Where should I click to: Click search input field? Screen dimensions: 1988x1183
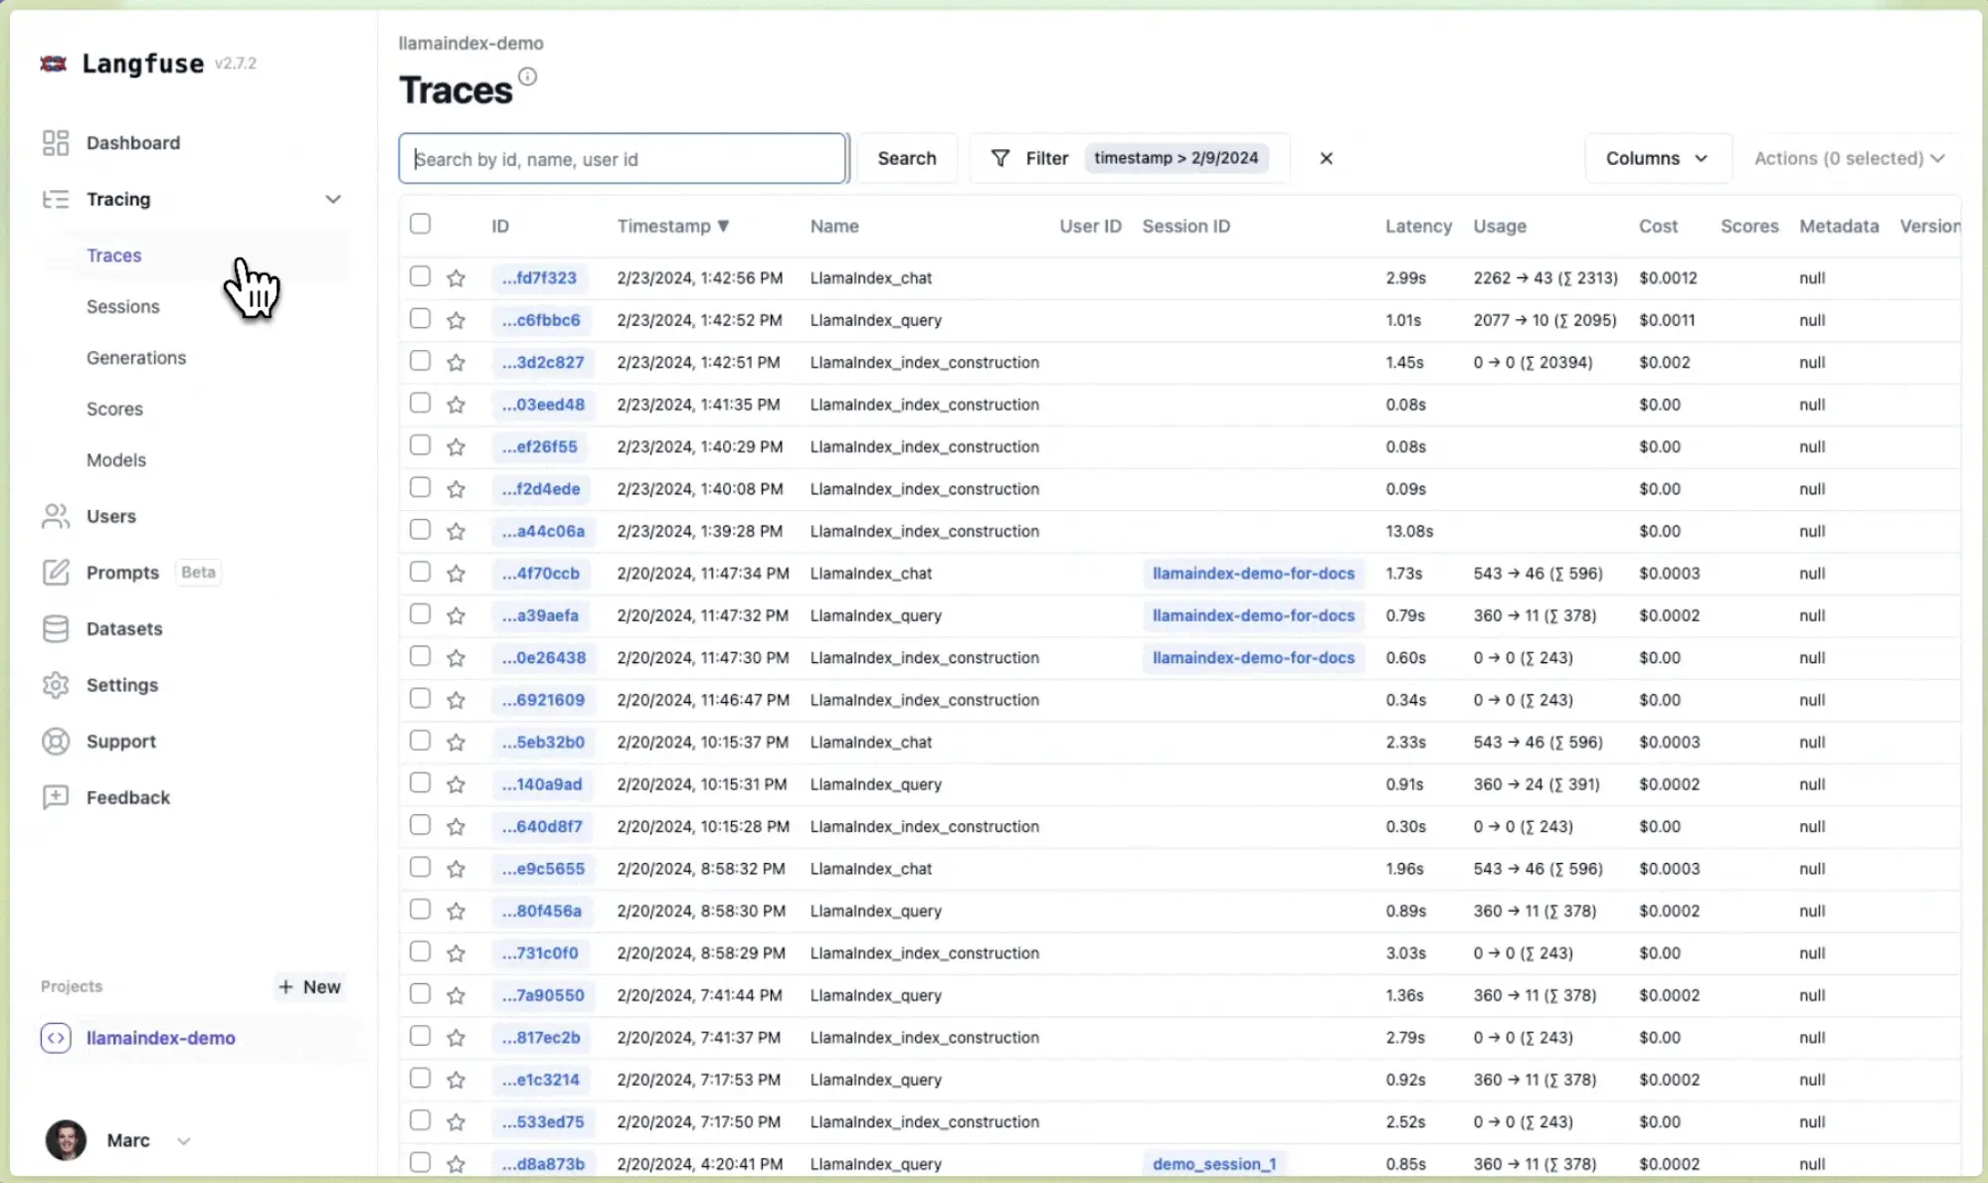point(622,158)
